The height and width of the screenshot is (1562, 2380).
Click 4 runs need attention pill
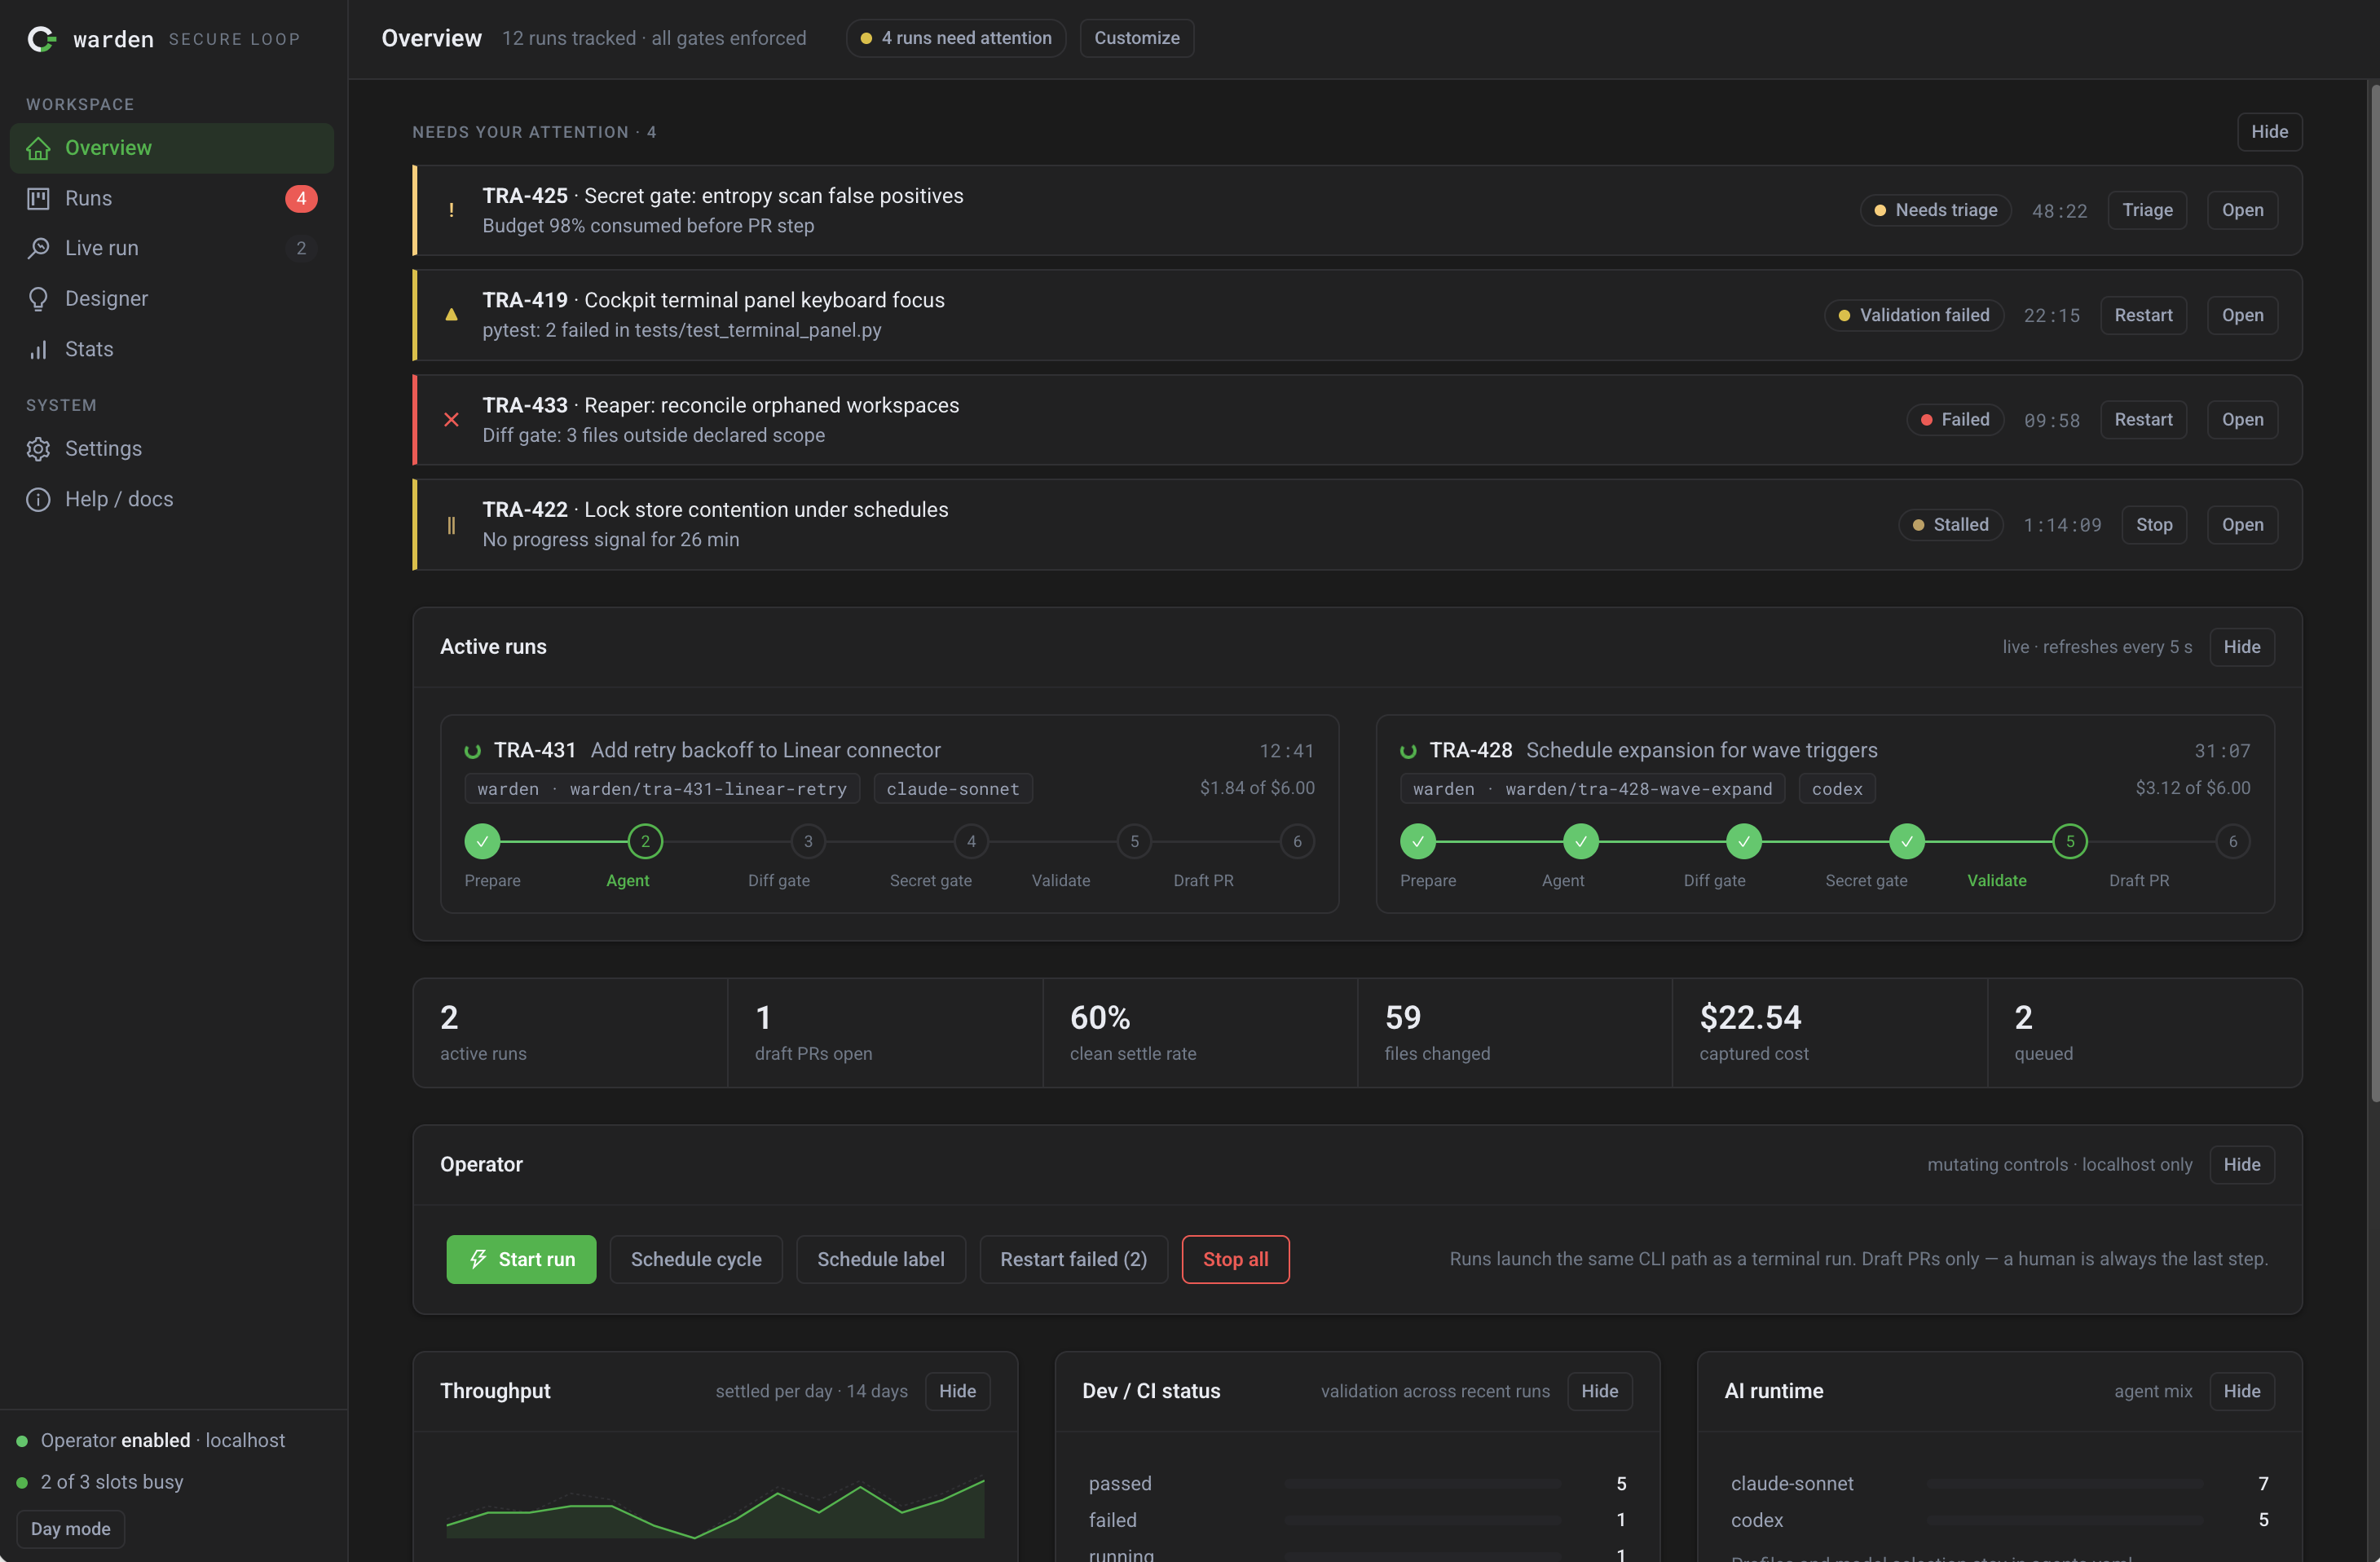point(955,38)
